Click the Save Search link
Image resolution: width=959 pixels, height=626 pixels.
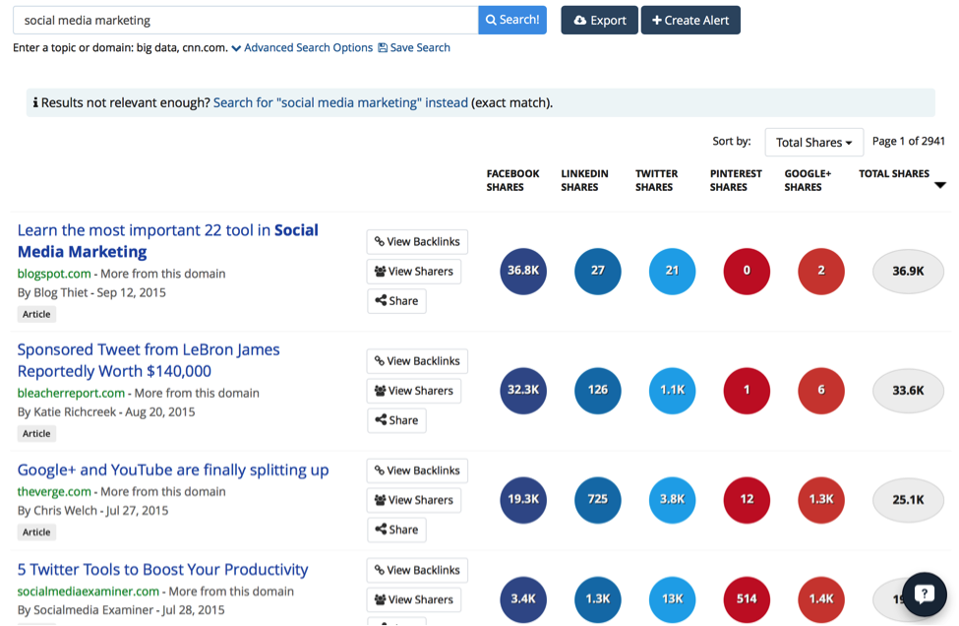coord(414,47)
